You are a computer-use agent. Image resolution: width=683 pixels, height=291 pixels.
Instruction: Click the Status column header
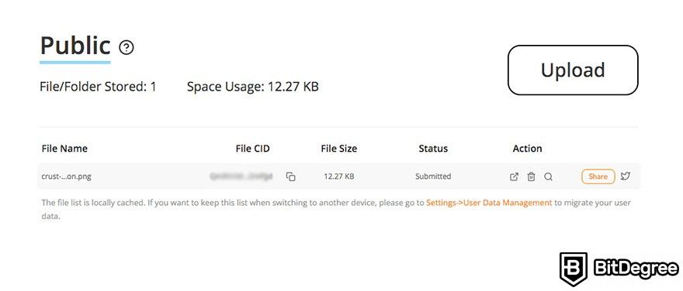click(x=433, y=149)
